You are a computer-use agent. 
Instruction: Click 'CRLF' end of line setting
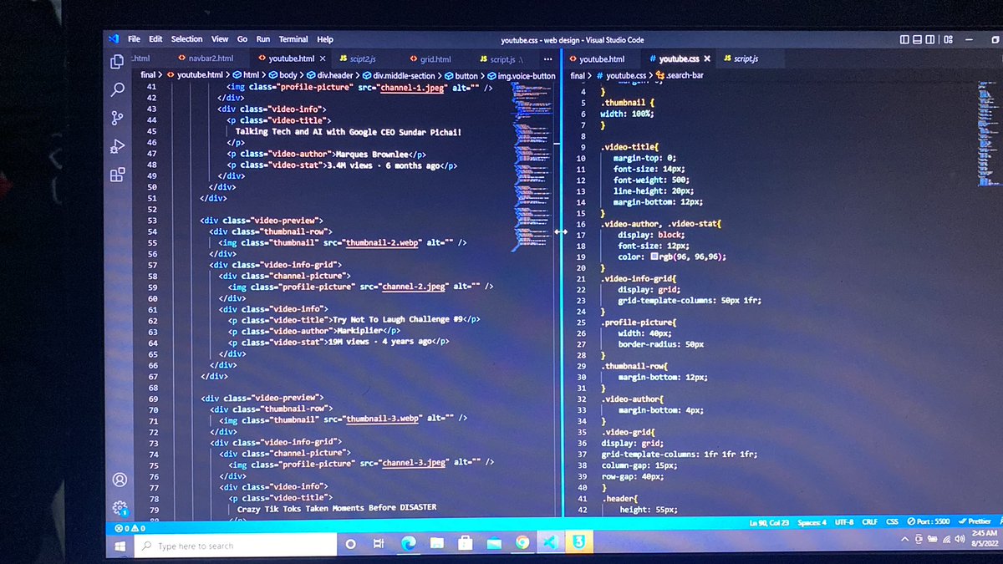[x=870, y=522]
